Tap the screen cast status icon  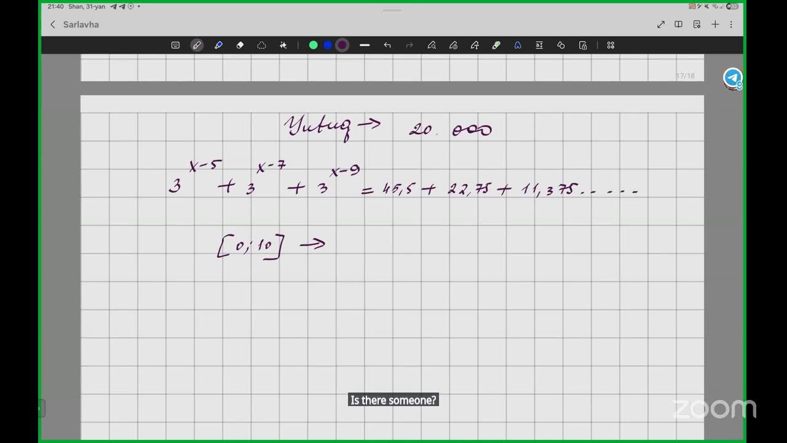pyautogui.click(x=692, y=6)
